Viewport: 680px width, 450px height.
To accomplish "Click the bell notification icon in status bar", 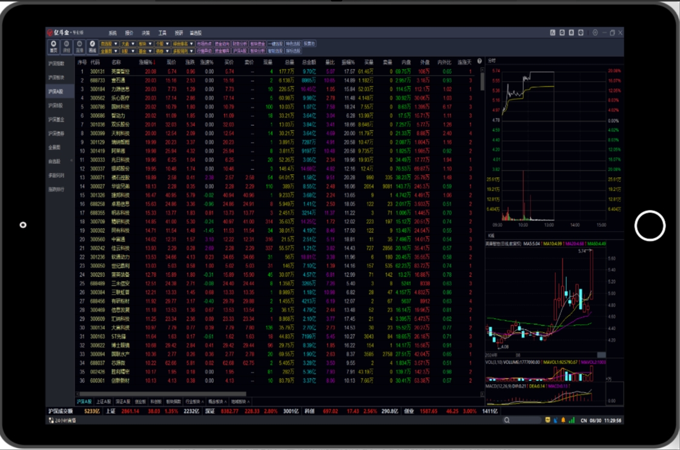I will coord(564,420).
